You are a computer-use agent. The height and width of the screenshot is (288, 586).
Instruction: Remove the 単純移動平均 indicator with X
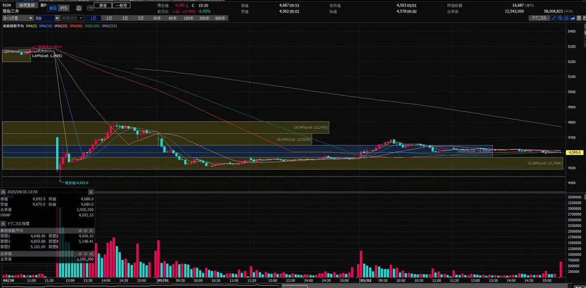pyautogui.click(x=91, y=231)
